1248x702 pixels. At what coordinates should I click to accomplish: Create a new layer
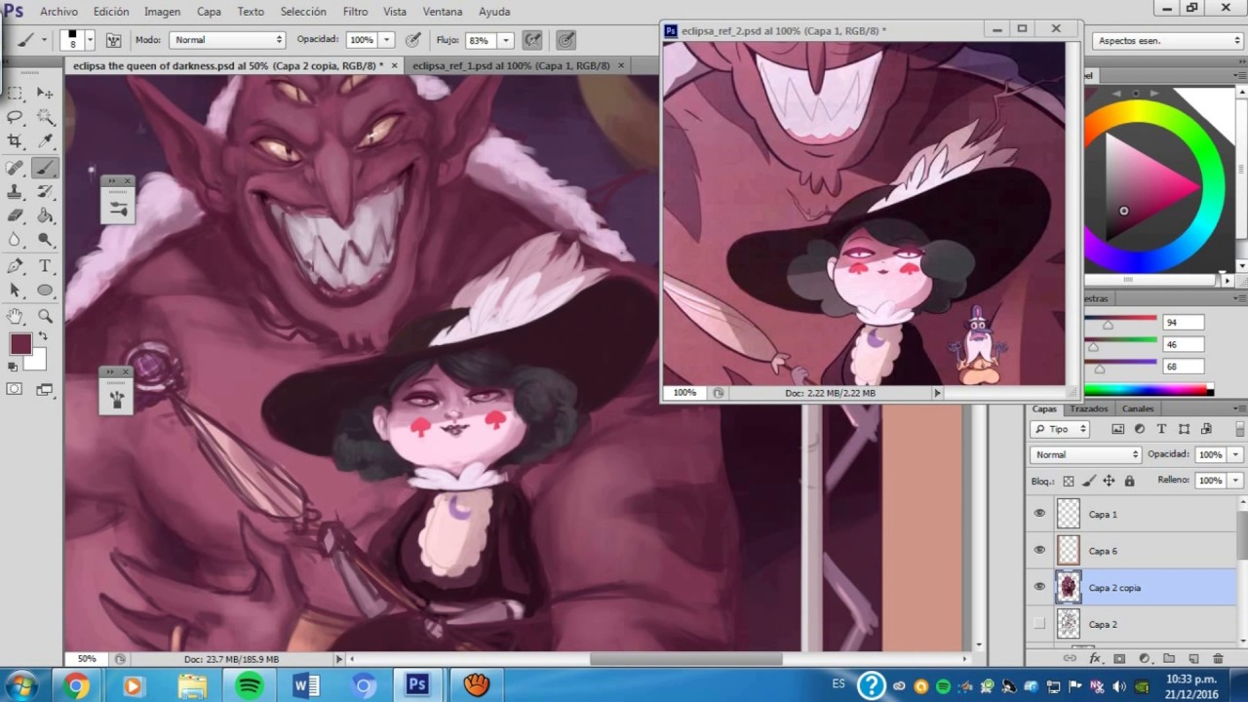[x=1192, y=659]
